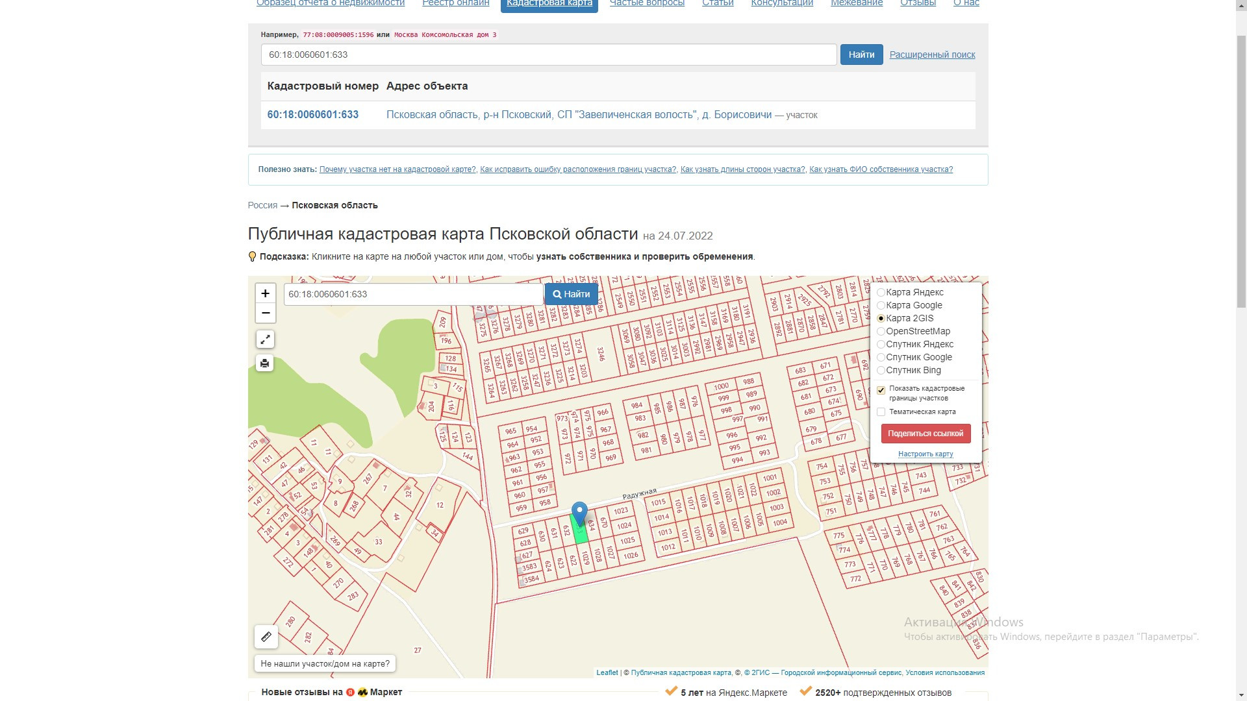Open the Настроить карту link
This screenshot has height=701, width=1247.
click(926, 454)
